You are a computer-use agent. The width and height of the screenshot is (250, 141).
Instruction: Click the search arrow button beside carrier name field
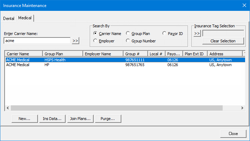pos(75,41)
